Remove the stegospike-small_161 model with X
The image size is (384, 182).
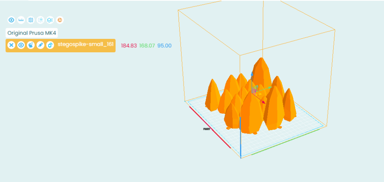[12, 45]
